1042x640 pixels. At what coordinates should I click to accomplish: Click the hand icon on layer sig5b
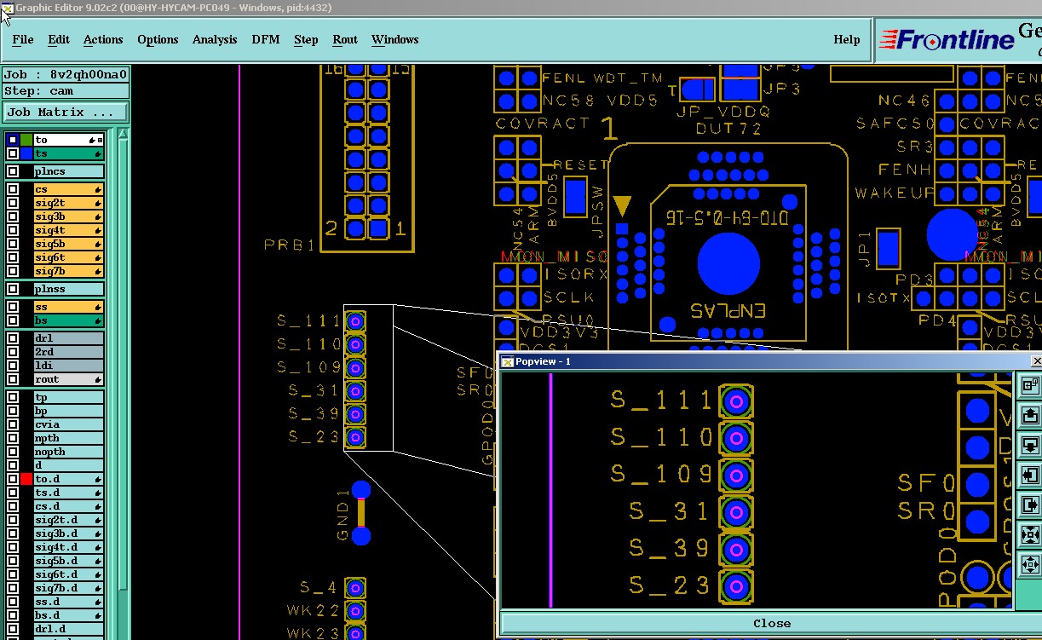coord(99,244)
